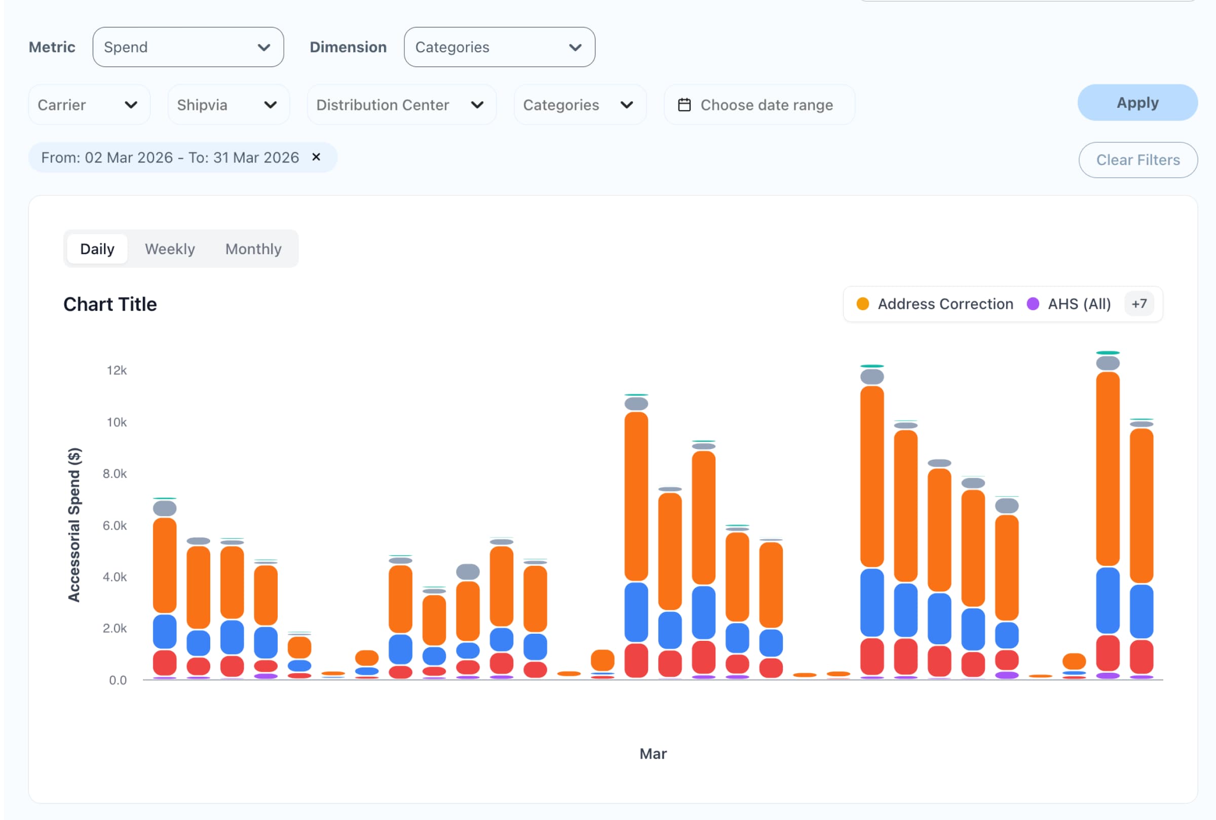1216x820 pixels.
Task: Expand the Carrier filter dropdown
Action: 89,105
